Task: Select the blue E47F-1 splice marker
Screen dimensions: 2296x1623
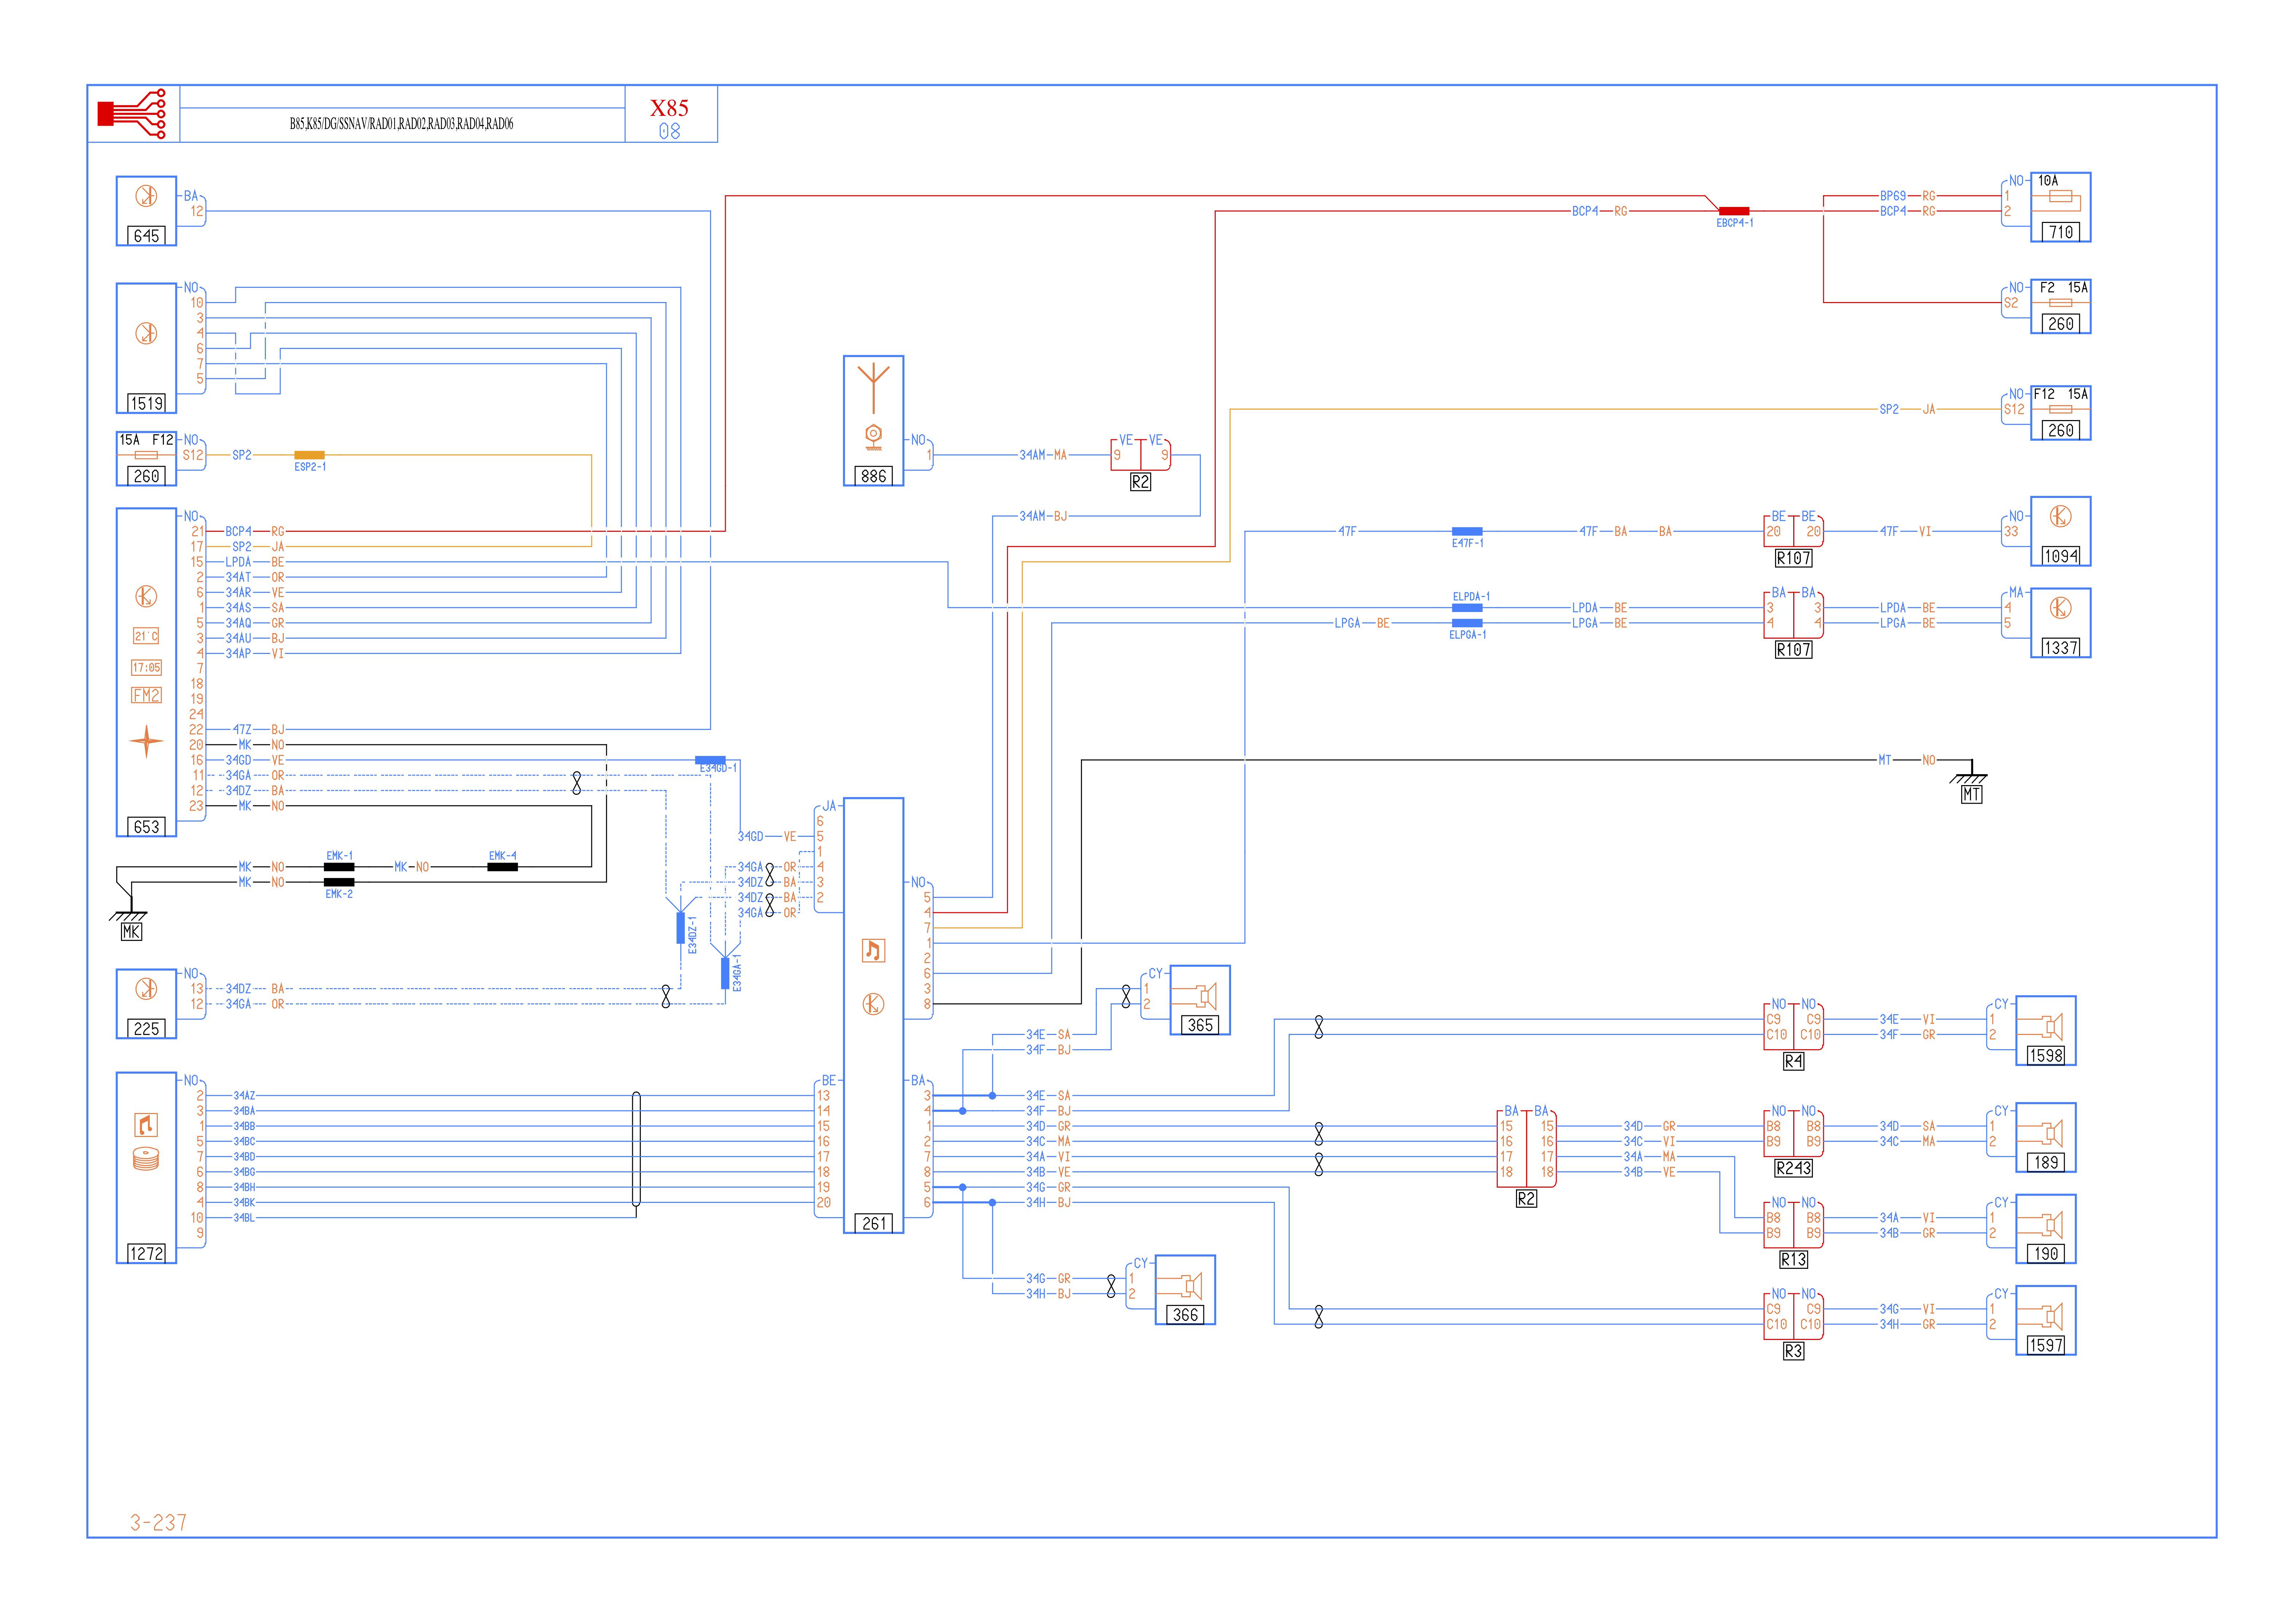Action: tap(1467, 531)
